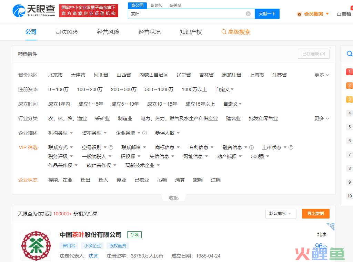Filter registered capital 0~100万

click(x=58, y=89)
